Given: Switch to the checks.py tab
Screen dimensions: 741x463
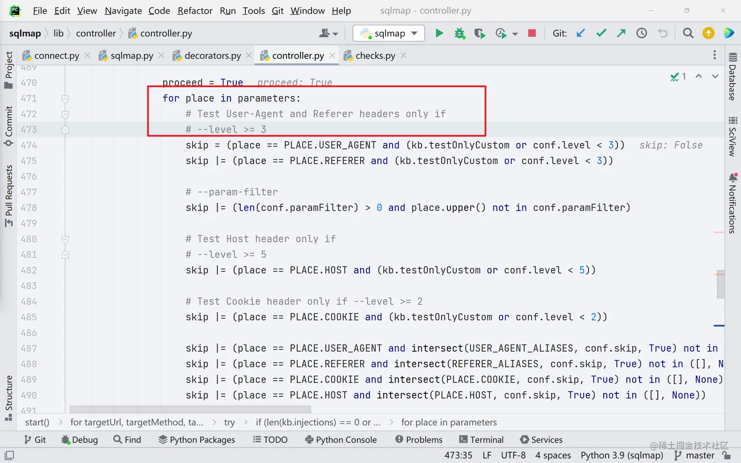Looking at the screenshot, I should (375, 55).
